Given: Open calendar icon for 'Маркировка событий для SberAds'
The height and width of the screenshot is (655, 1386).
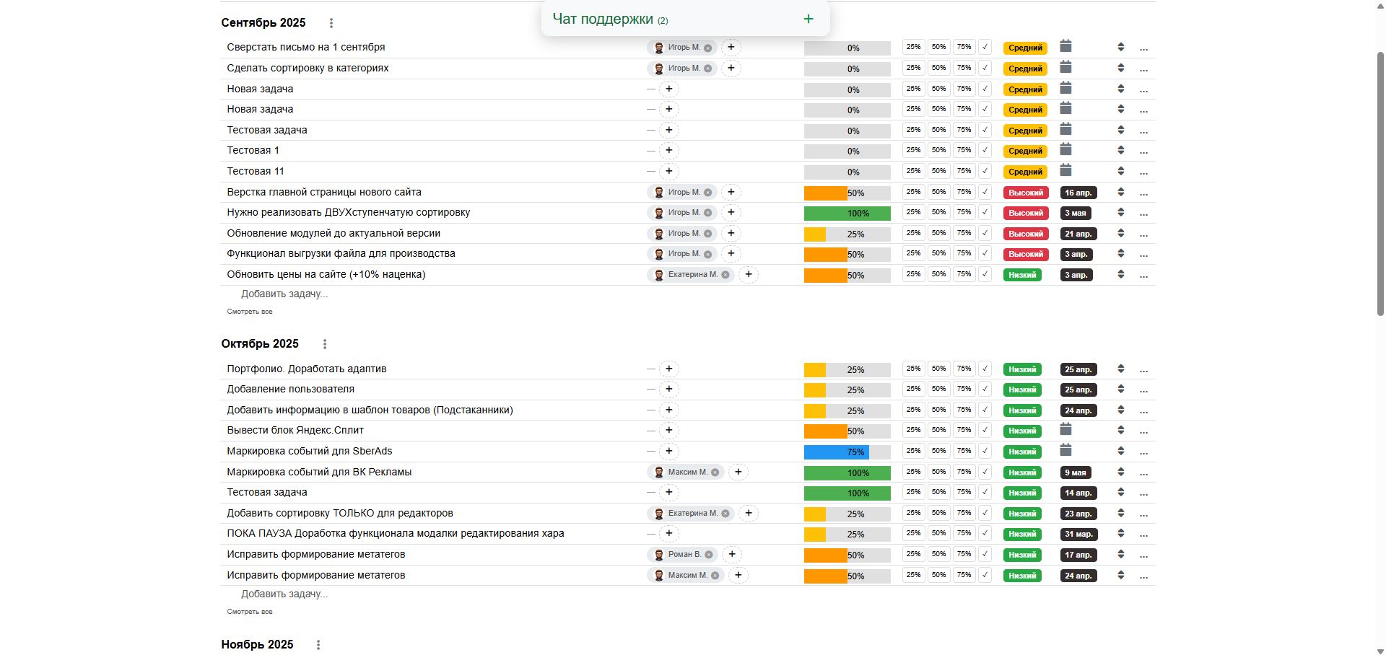Looking at the screenshot, I should (1065, 451).
